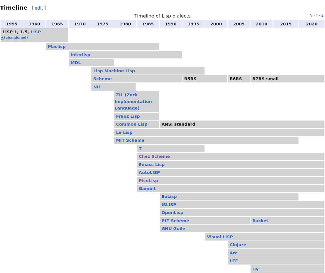Image resolution: width=325 pixels, height=273 pixels.
Task: Open the Scheme link in timeline
Action: click(x=102, y=79)
